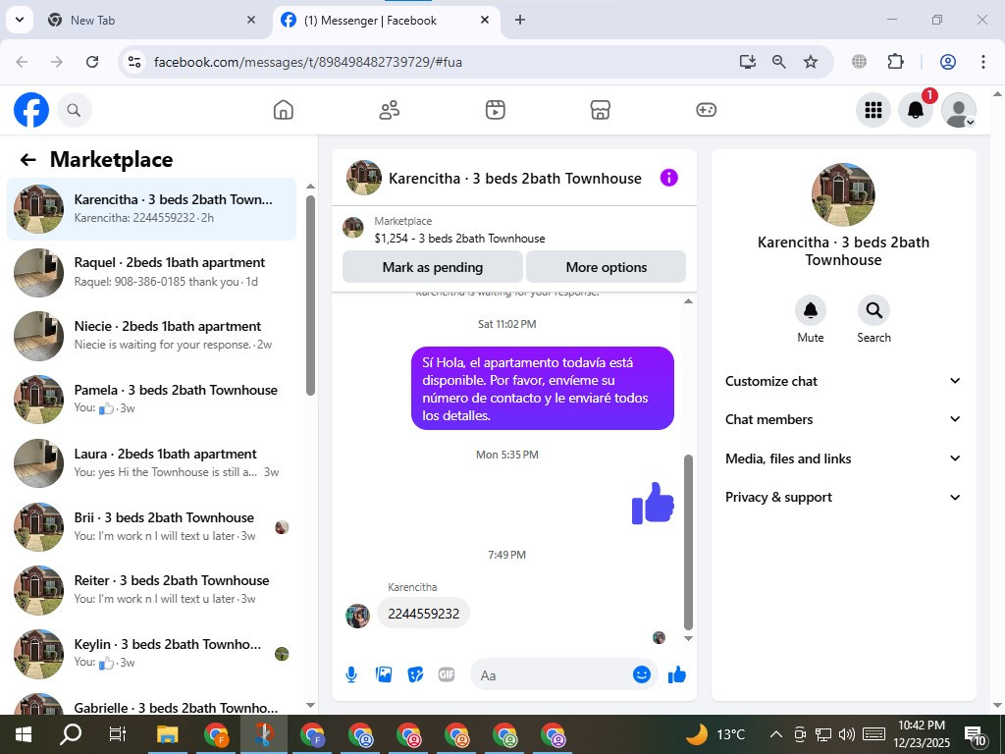
Task: Bookmark this page with the star icon
Action: pyautogui.click(x=810, y=62)
